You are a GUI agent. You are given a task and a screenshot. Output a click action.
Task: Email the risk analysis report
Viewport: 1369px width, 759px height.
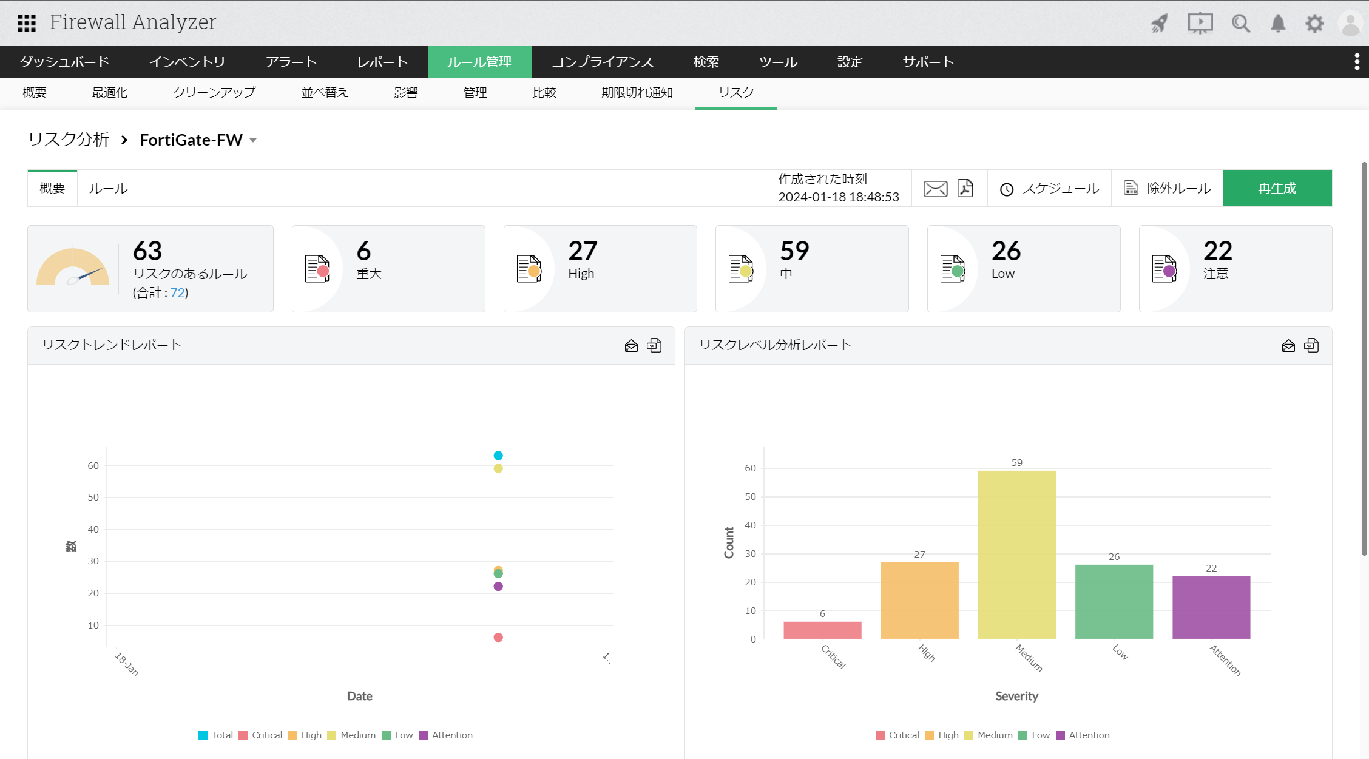pyautogui.click(x=935, y=189)
